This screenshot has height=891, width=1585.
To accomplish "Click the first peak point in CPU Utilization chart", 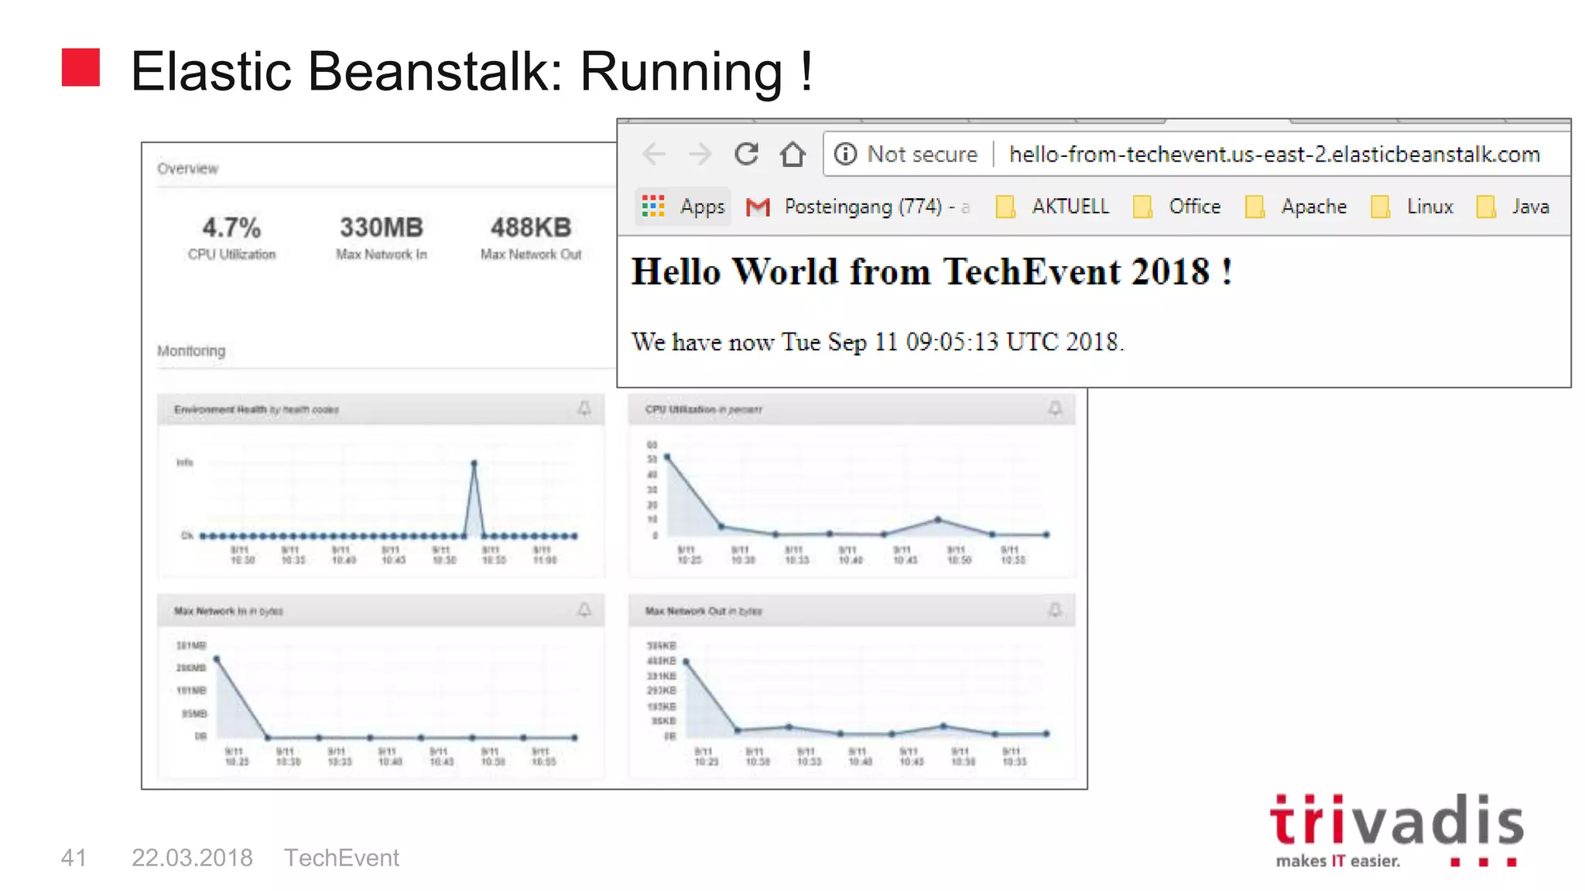I will [x=667, y=457].
